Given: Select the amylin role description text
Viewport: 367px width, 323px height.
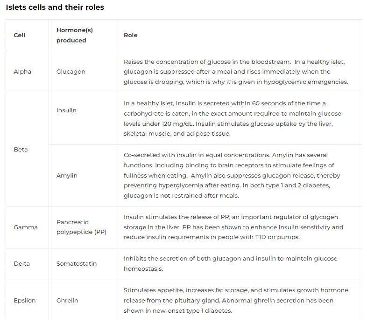Looking at the screenshot, I should [x=232, y=175].
